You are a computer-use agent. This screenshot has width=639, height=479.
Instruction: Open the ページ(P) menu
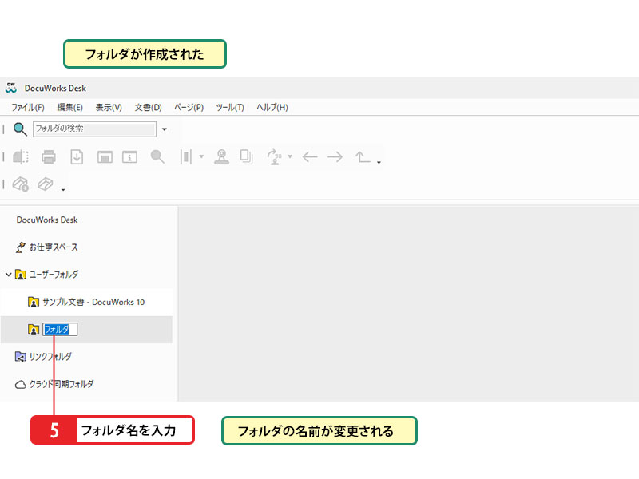pos(189,108)
